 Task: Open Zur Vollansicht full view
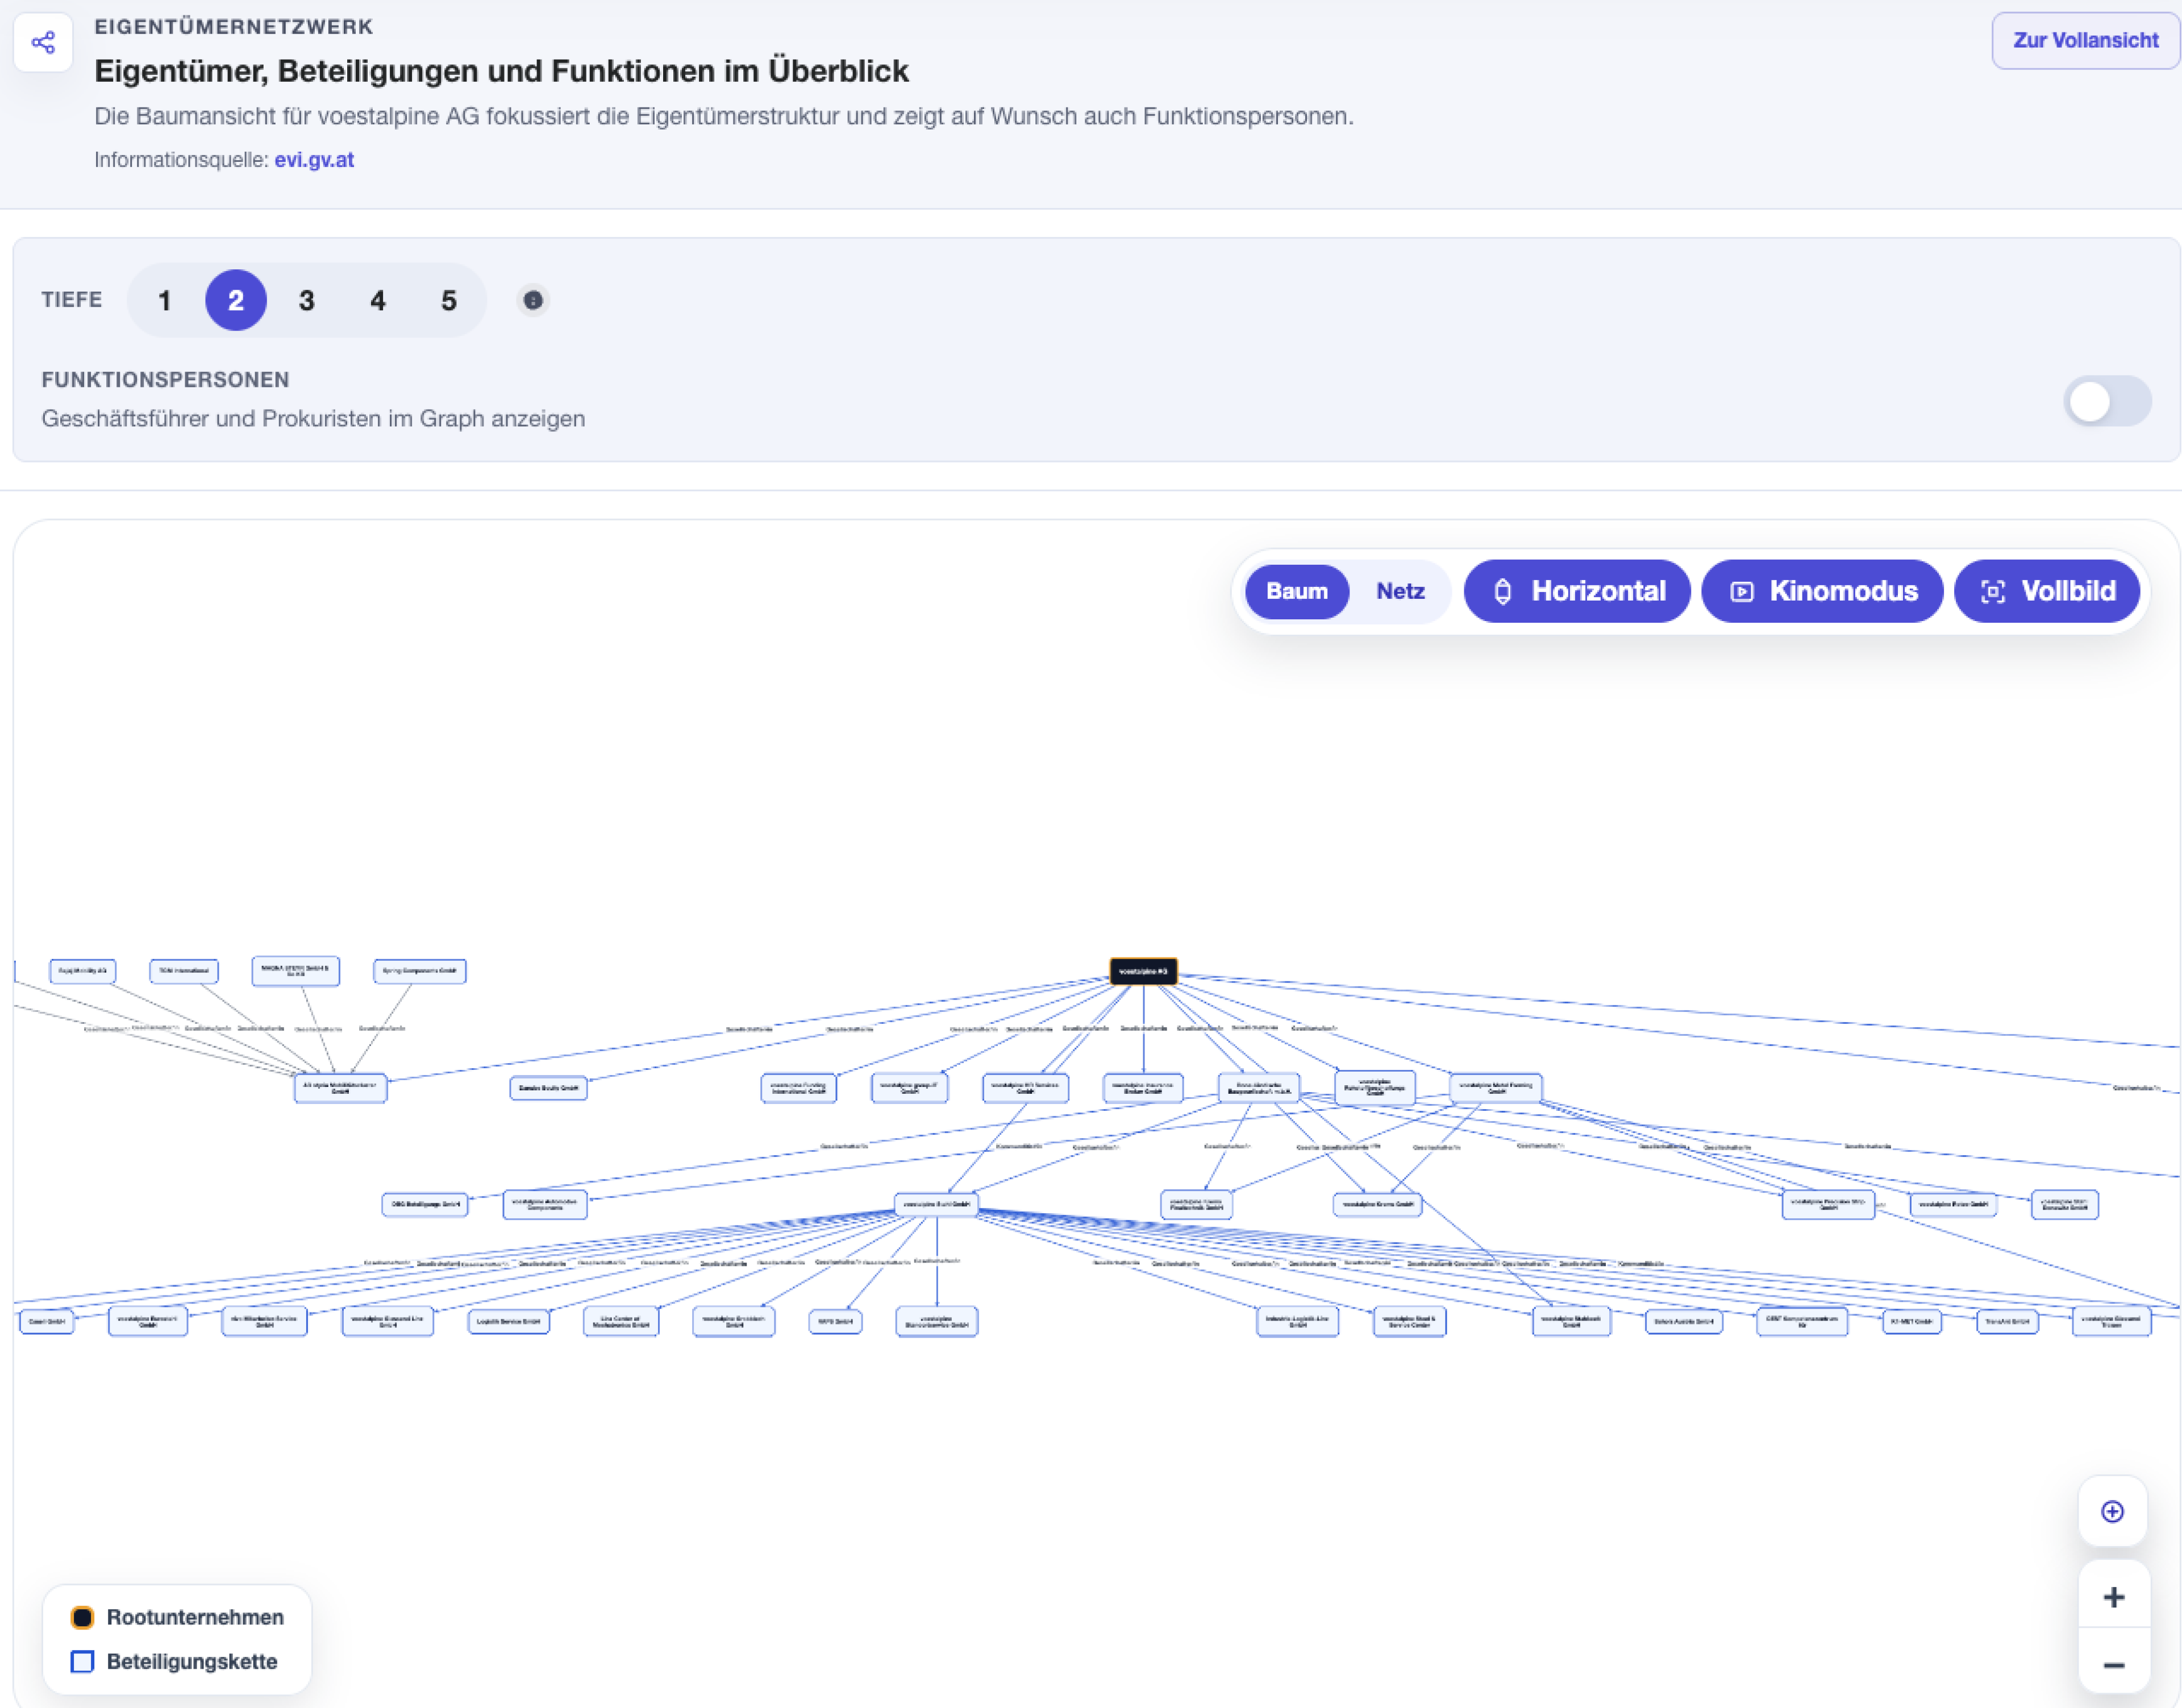(2085, 40)
